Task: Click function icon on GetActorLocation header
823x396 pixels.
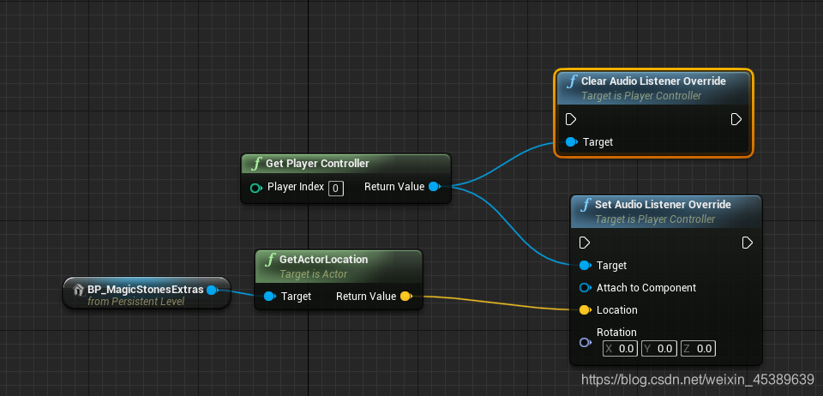Action: point(270,260)
